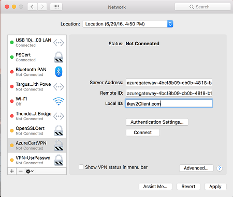Screen dimensions: 233x197
Task: Click the Remote ID field
Action: [x=169, y=93]
